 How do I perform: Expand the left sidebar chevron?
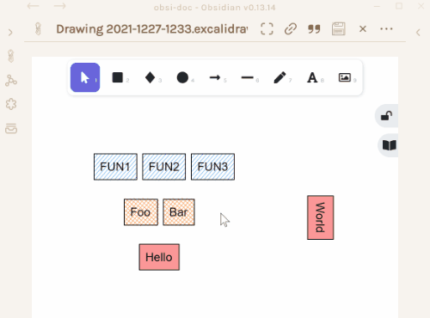[10, 33]
